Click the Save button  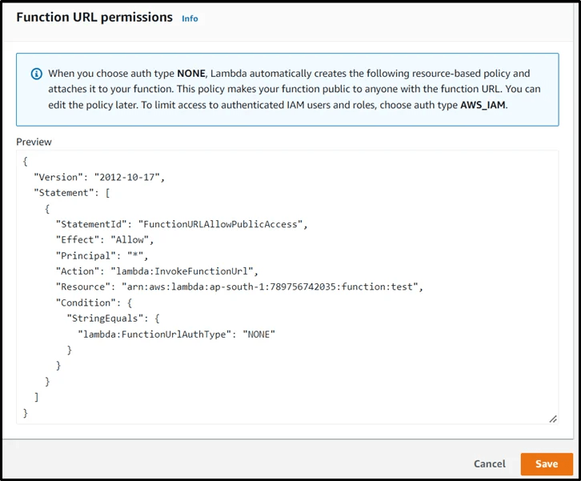point(547,463)
